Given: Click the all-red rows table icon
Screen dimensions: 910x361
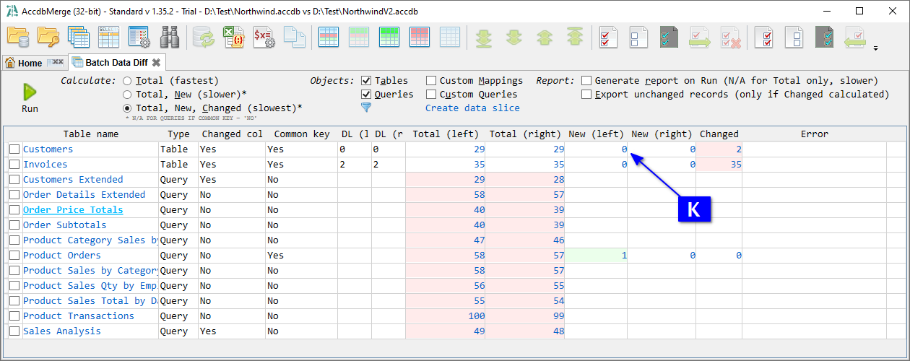Looking at the screenshot, I should click(x=420, y=37).
